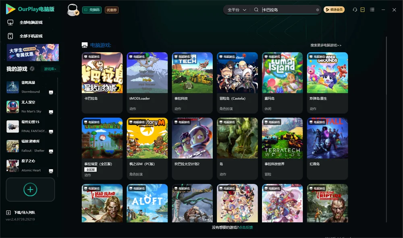The height and width of the screenshot is (238, 403).
Task: Open the 泰拉瑞亚 (全区服) game card
Action: (x=102, y=148)
